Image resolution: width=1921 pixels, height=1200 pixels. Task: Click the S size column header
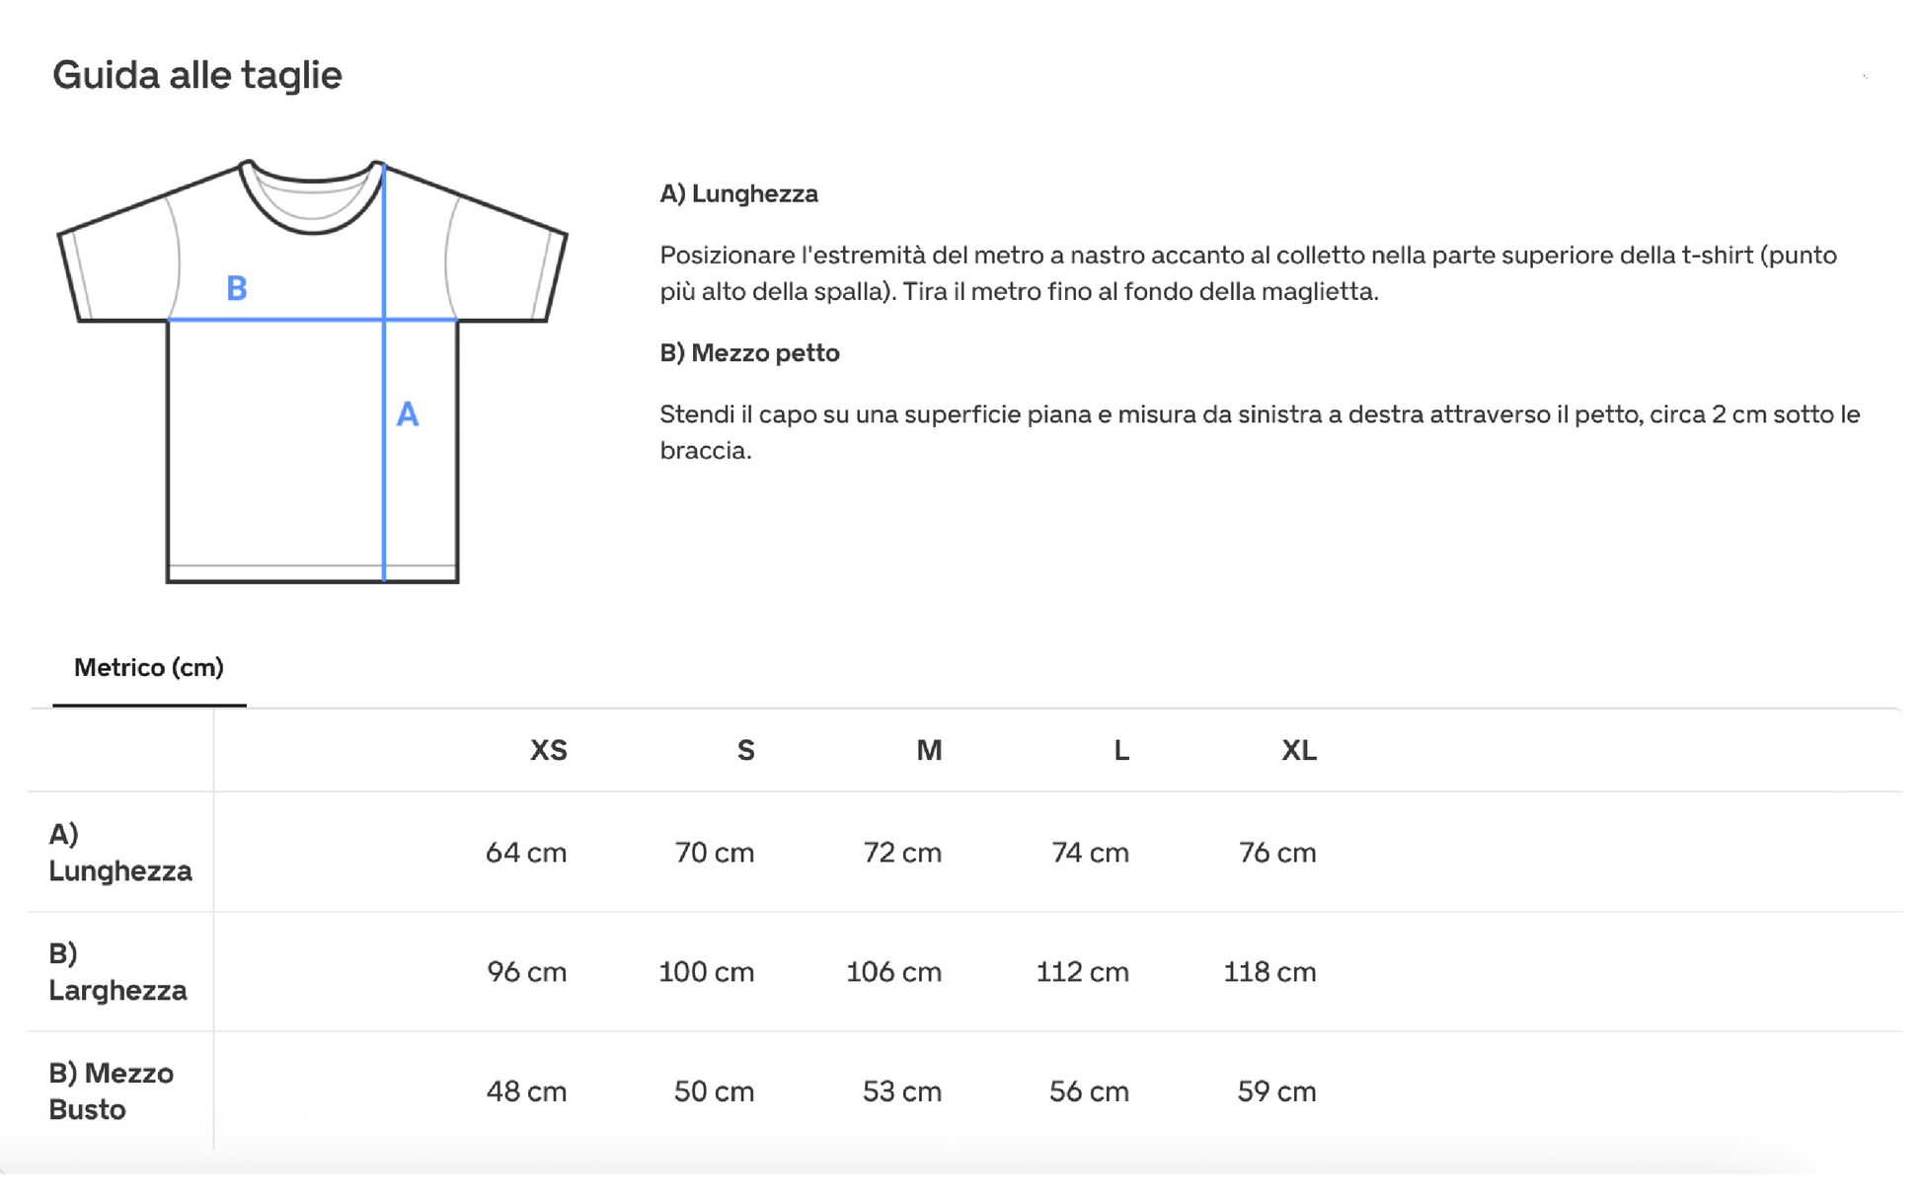point(746,751)
